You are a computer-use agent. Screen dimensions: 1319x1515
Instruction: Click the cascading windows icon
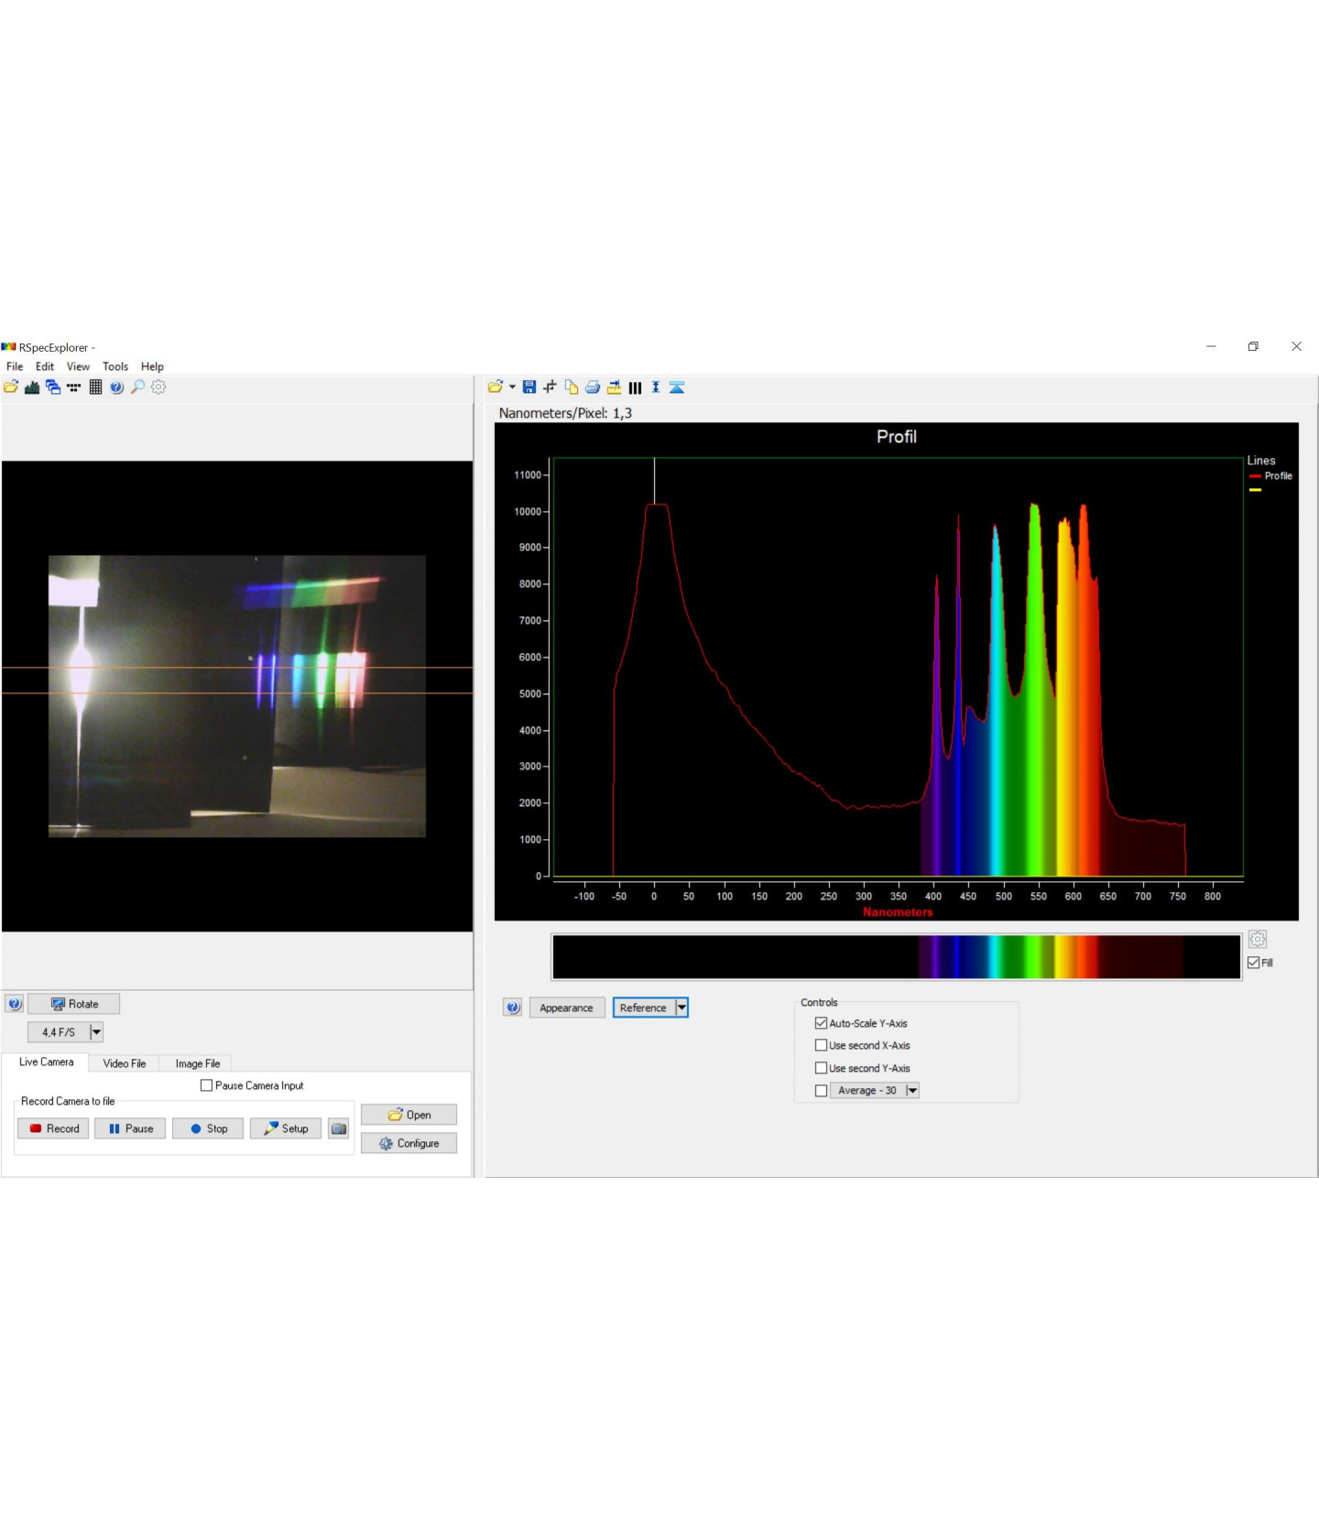tap(53, 387)
